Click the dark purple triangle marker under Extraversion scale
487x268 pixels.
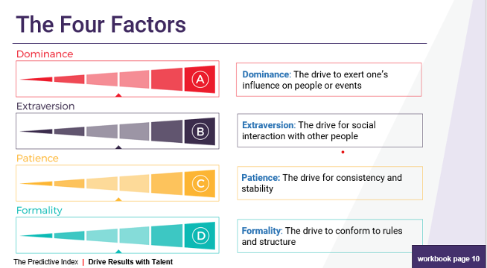pos(118,147)
